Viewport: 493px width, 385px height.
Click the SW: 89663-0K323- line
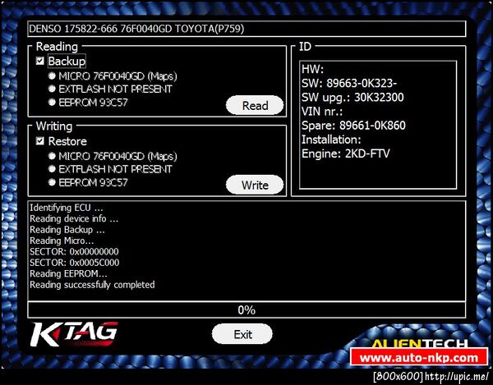(349, 83)
